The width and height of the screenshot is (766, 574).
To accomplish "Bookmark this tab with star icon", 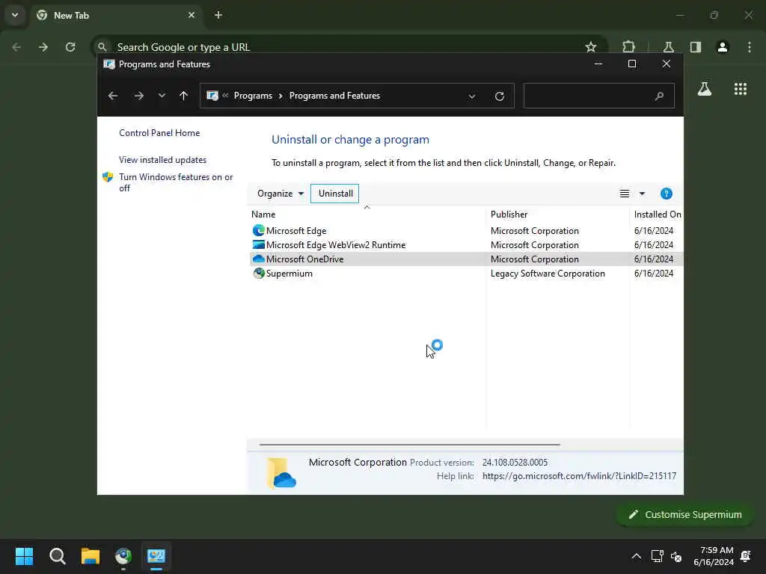I will click(x=591, y=47).
